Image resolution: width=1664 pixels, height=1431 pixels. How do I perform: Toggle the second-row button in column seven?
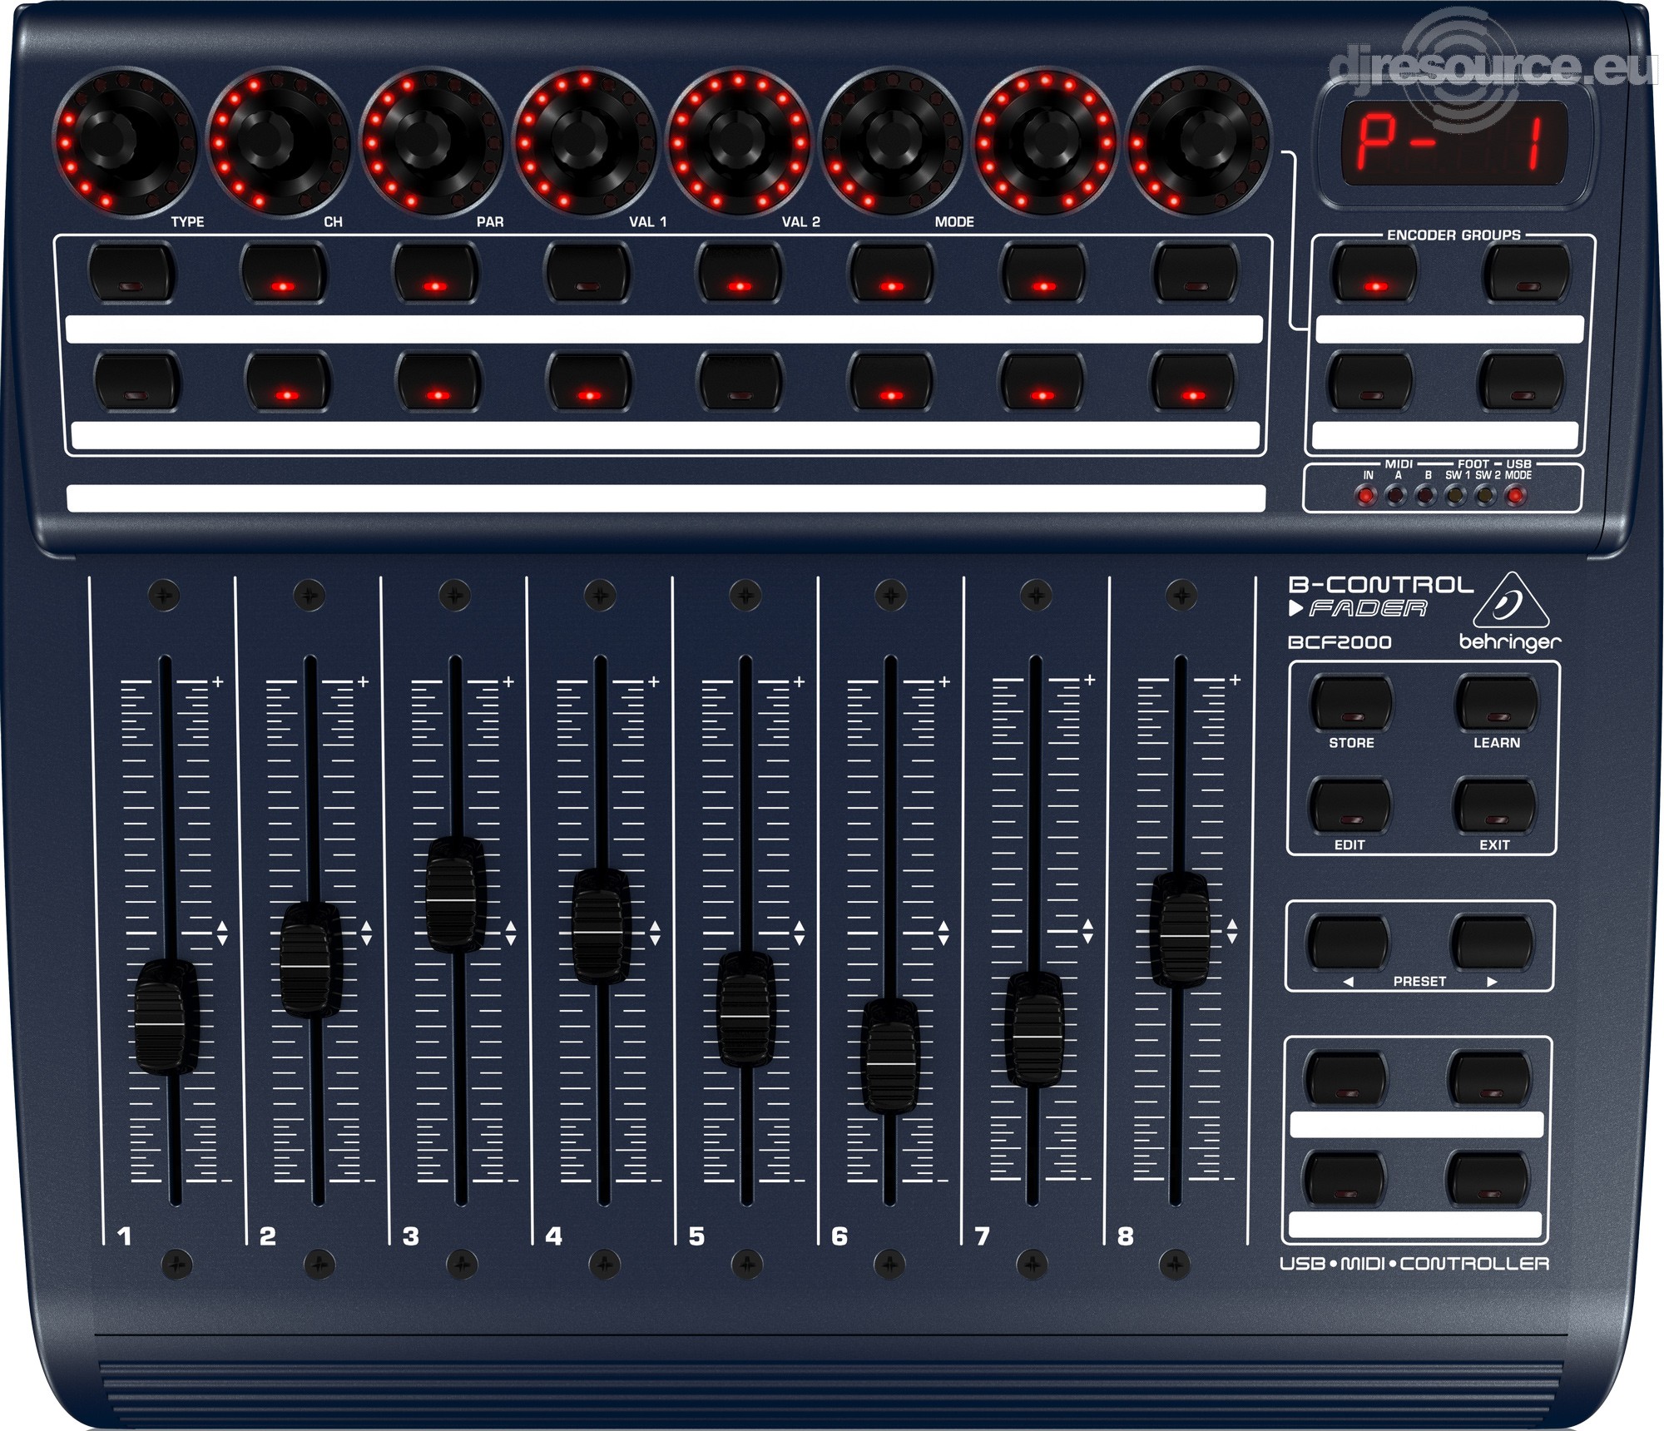(x=1042, y=382)
